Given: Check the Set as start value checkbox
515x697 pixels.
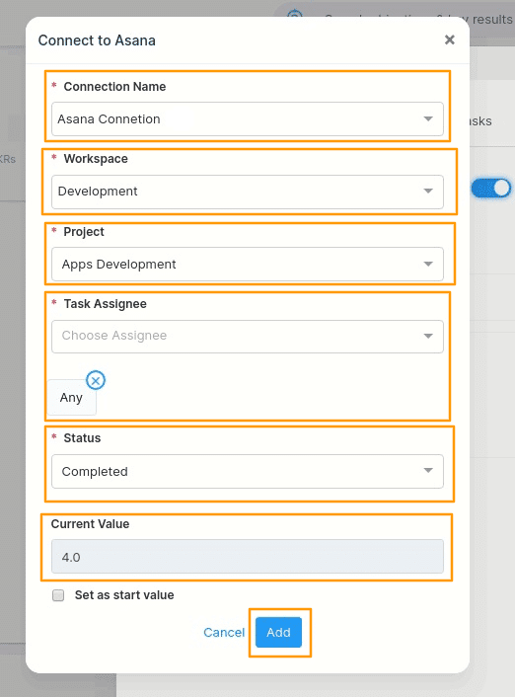Looking at the screenshot, I should [58, 595].
